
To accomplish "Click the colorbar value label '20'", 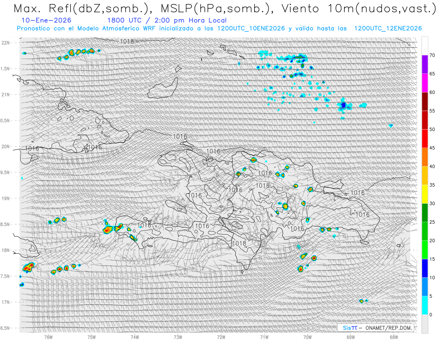I will [432, 241].
